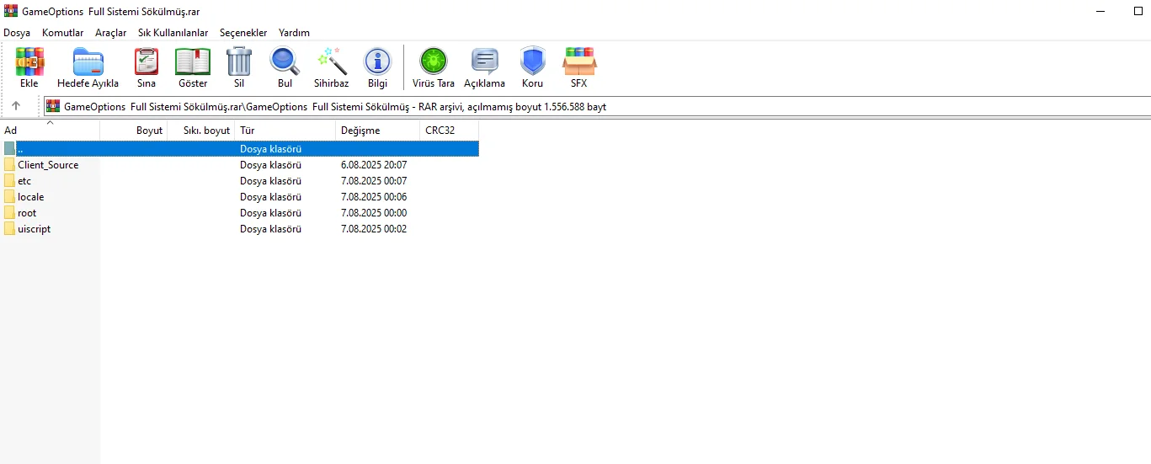Select the root folder icon

click(9, 213)
